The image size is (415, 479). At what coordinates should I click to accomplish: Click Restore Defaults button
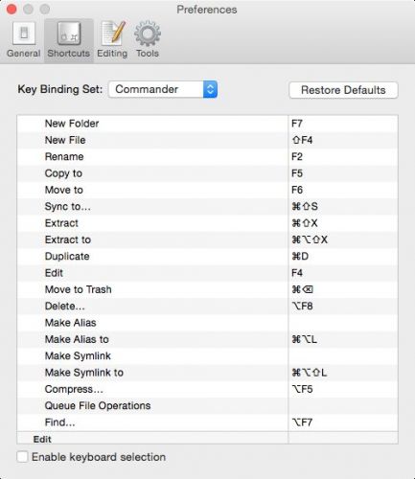[343, 90]
